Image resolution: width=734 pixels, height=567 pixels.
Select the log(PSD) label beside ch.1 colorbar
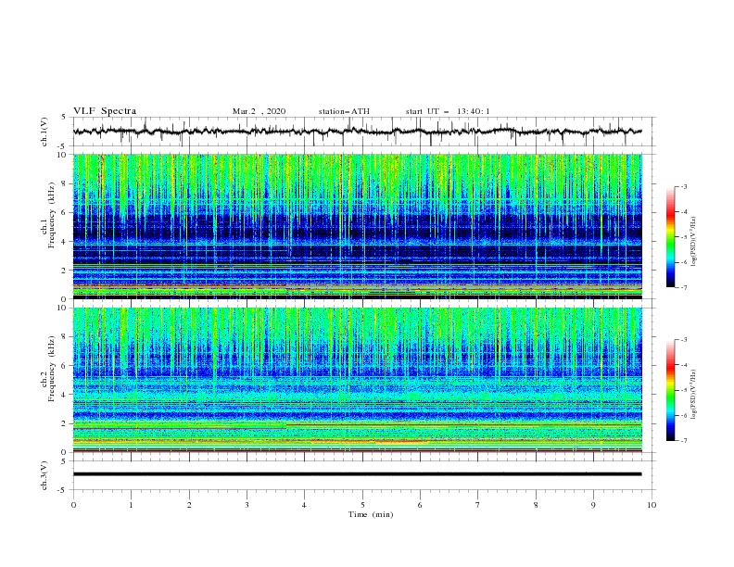tap(693, 242)
